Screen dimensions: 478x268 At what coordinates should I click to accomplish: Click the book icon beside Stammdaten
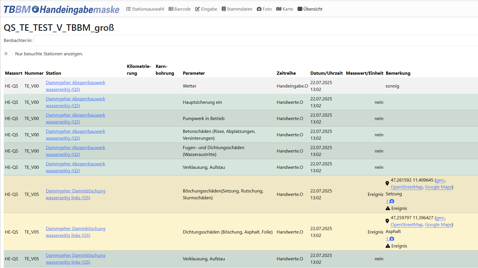pos(224,9)
